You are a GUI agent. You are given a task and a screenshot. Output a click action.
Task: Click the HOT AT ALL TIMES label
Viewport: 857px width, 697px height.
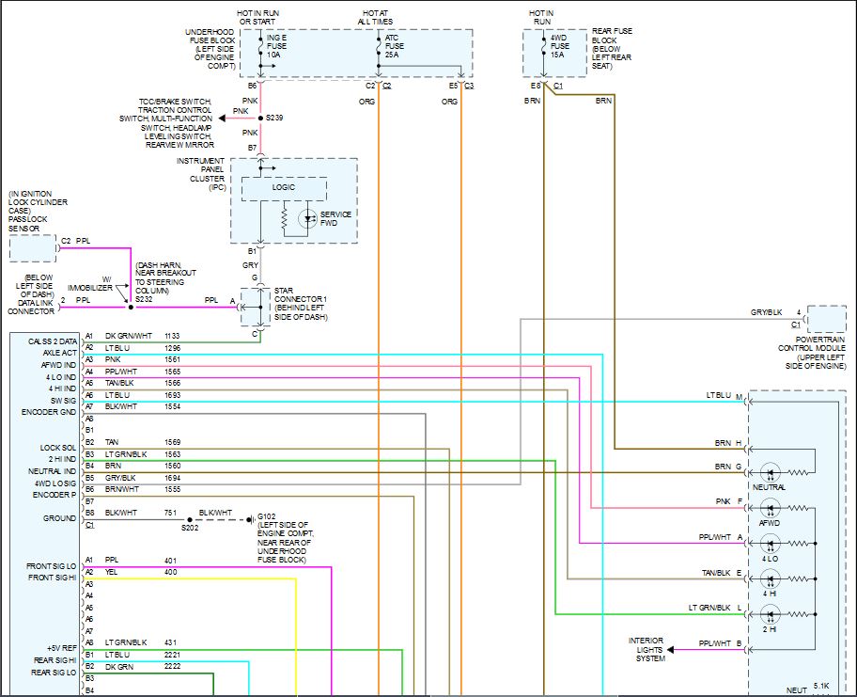[x=375, y=17]
